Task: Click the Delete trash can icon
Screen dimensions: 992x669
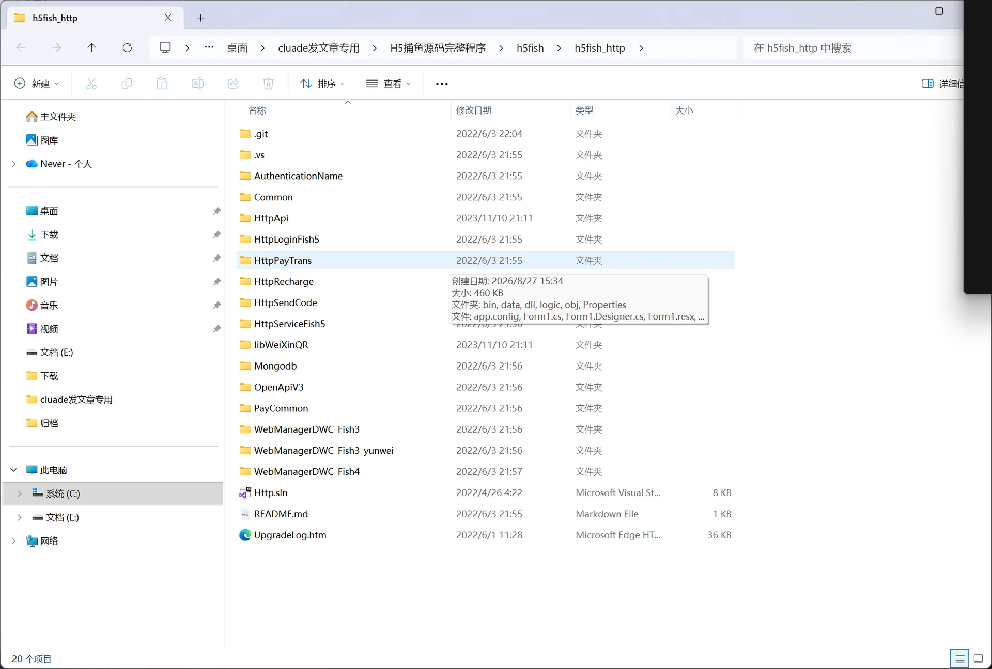Action: (x=268, y=84)
